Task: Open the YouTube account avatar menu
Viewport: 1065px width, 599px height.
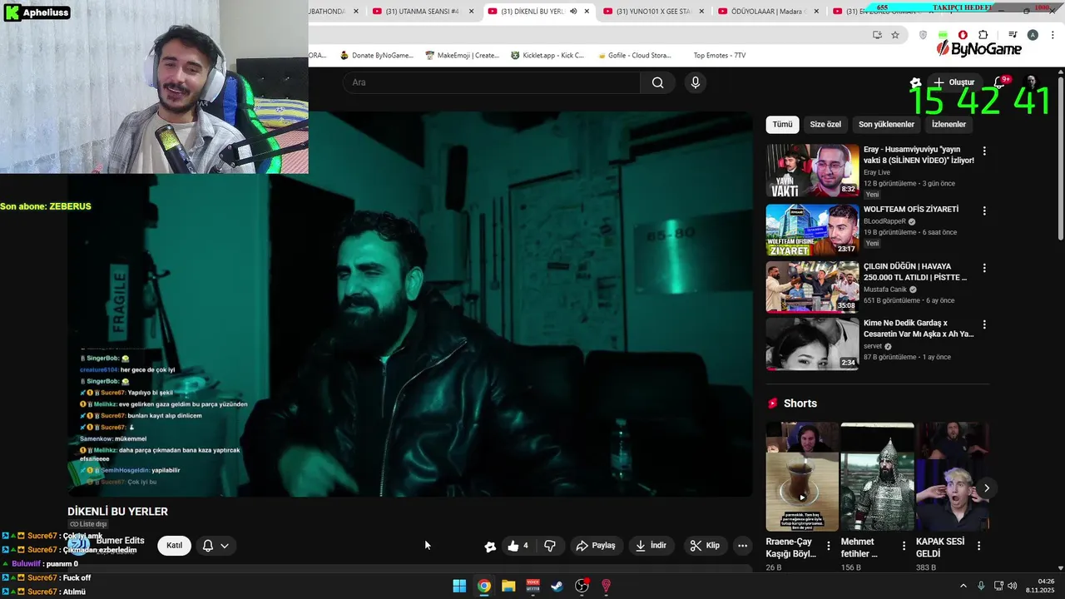Action: 1030,82
